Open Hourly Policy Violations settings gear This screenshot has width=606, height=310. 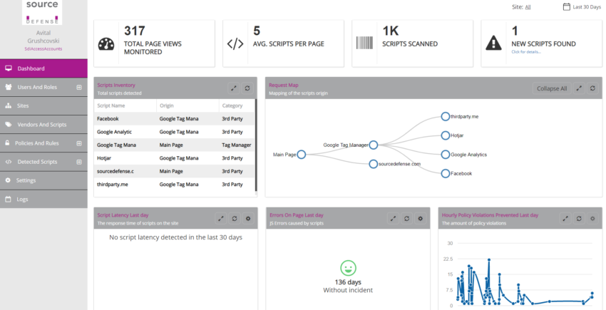pos(593,218)
